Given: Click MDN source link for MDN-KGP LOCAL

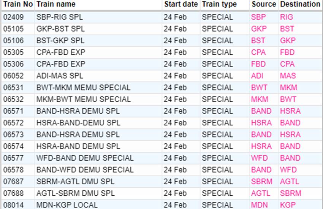Looking at the screenshot, I should [x=259, y=205].
